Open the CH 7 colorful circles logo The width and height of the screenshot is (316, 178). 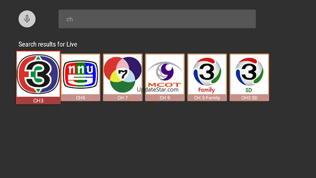pyautogui.click(x=123, y=74)
